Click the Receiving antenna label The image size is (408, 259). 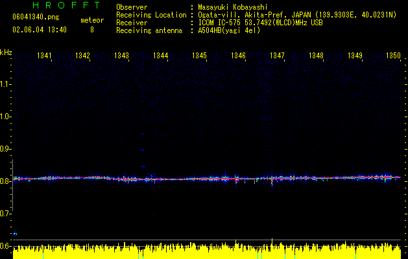pos(149,30)
